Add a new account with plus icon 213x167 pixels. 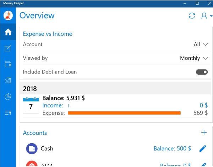coord(204,133)
